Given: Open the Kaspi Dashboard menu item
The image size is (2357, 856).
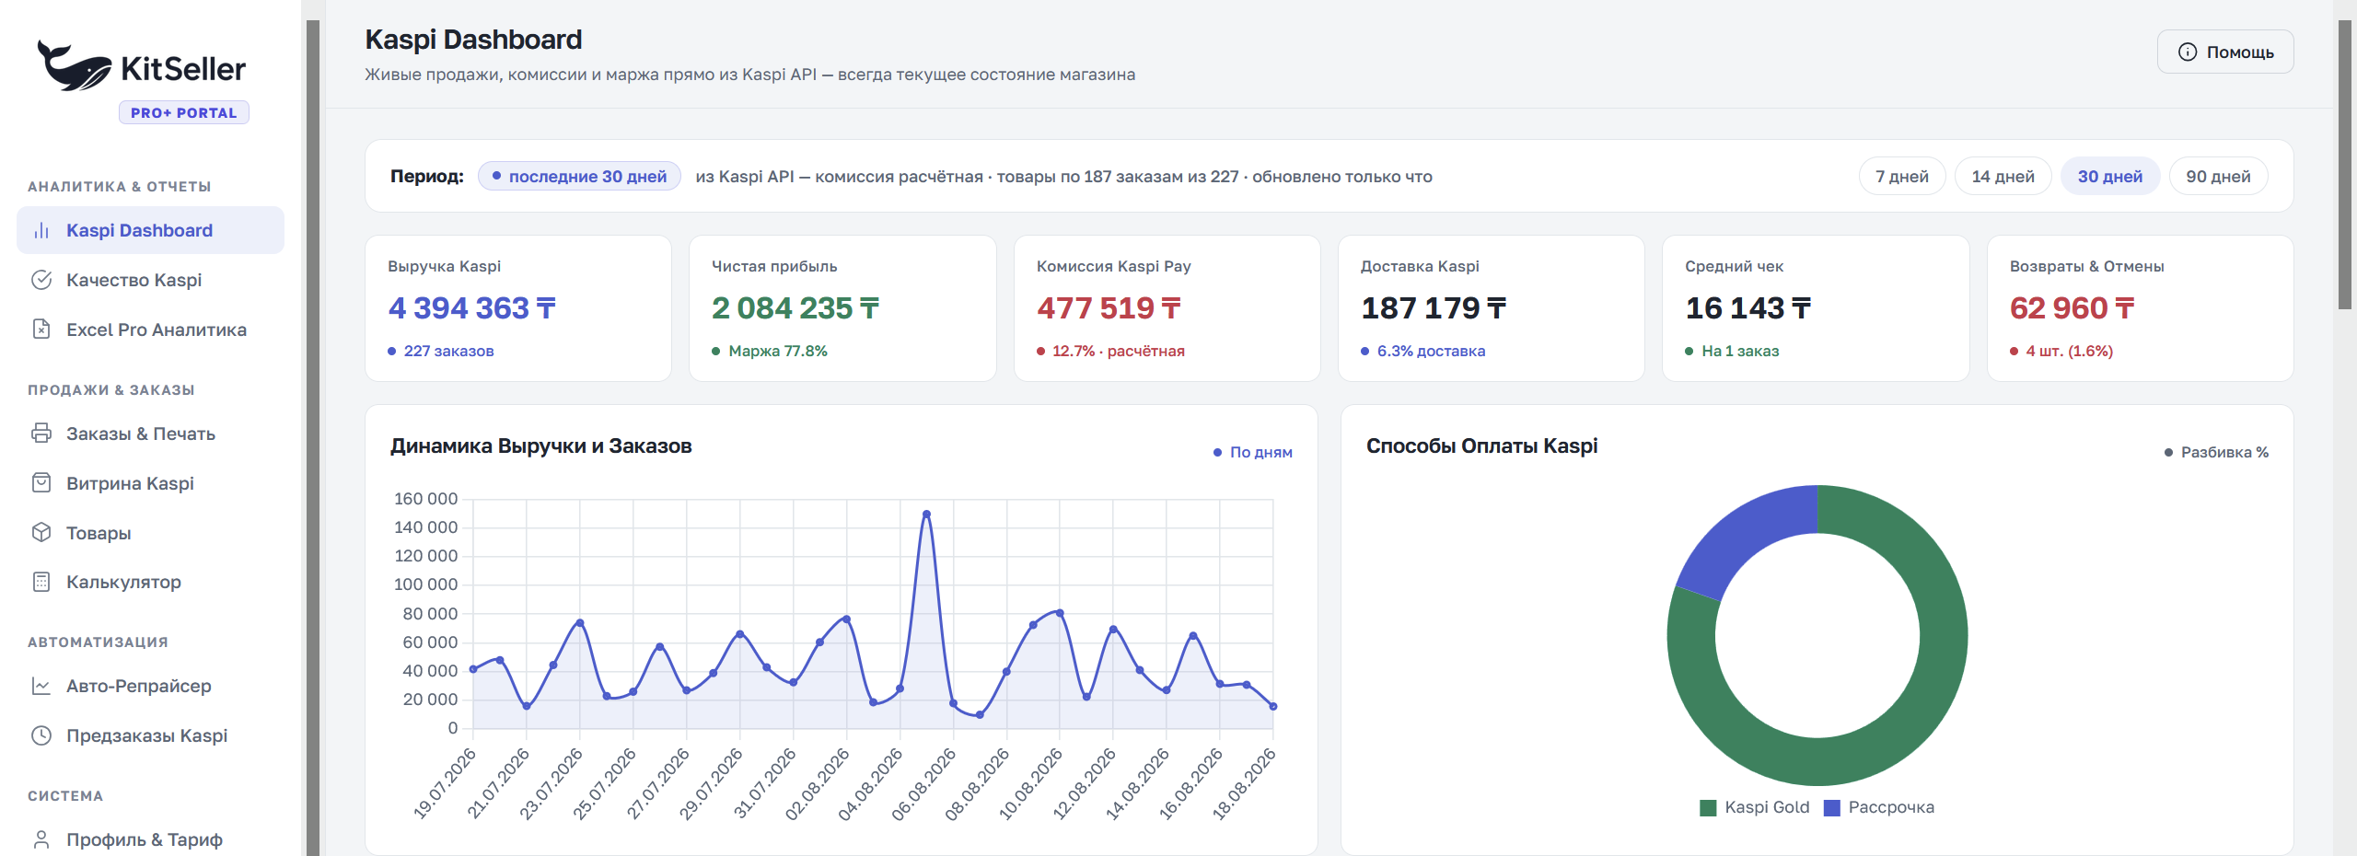Looking at the screenshot, I should tap(150, 230).
